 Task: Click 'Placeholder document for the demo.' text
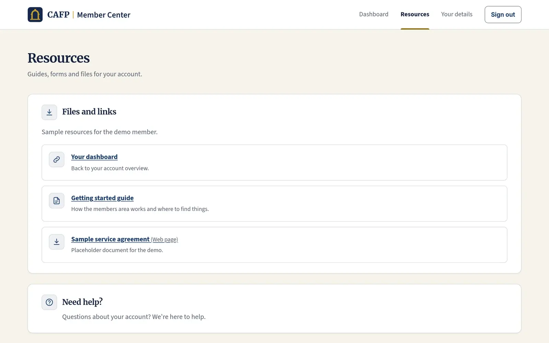click(x=117, y=250)
